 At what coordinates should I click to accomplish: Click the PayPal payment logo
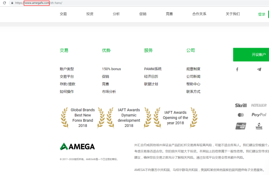pyautogui.click(x=259, y=115)
